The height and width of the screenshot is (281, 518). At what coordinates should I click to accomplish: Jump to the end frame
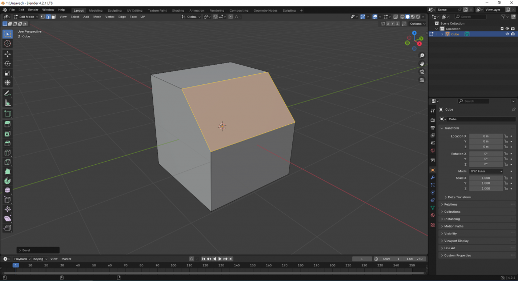coord(231,259)
